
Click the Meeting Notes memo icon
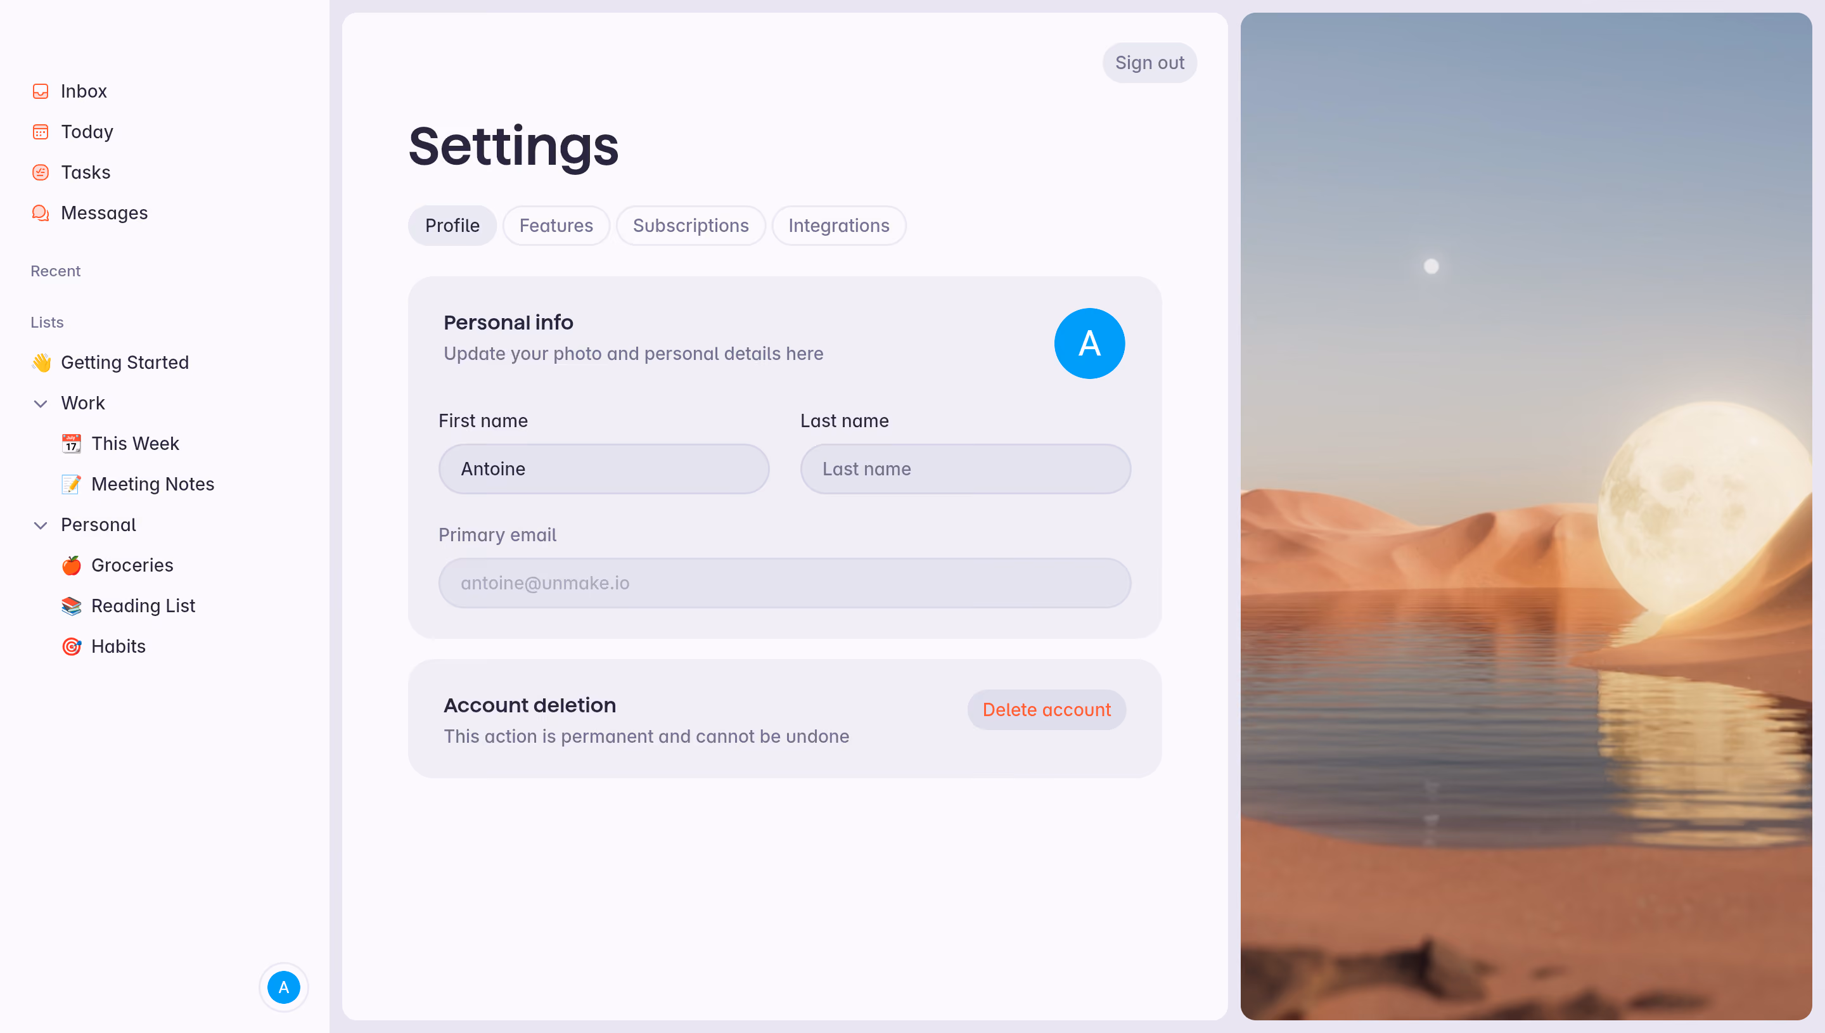[x=71, y=484]
